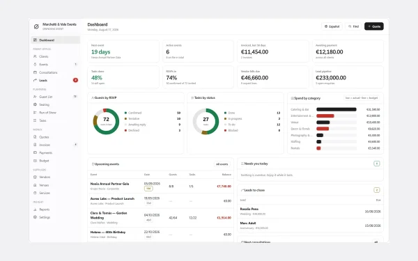This screenshot has width=418, height=261.
Task: Click the 48% tasks done card
Action: [123, 77]
